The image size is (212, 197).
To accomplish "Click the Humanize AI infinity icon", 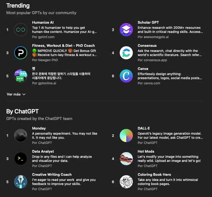I will (21, 30).
